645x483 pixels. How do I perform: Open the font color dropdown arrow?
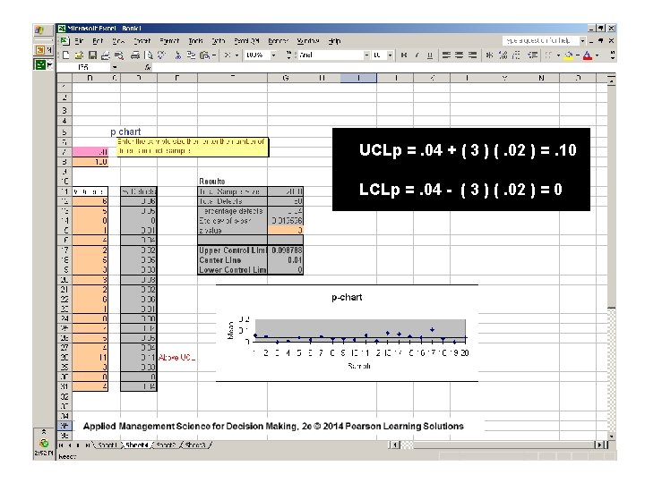click(597, 55)
